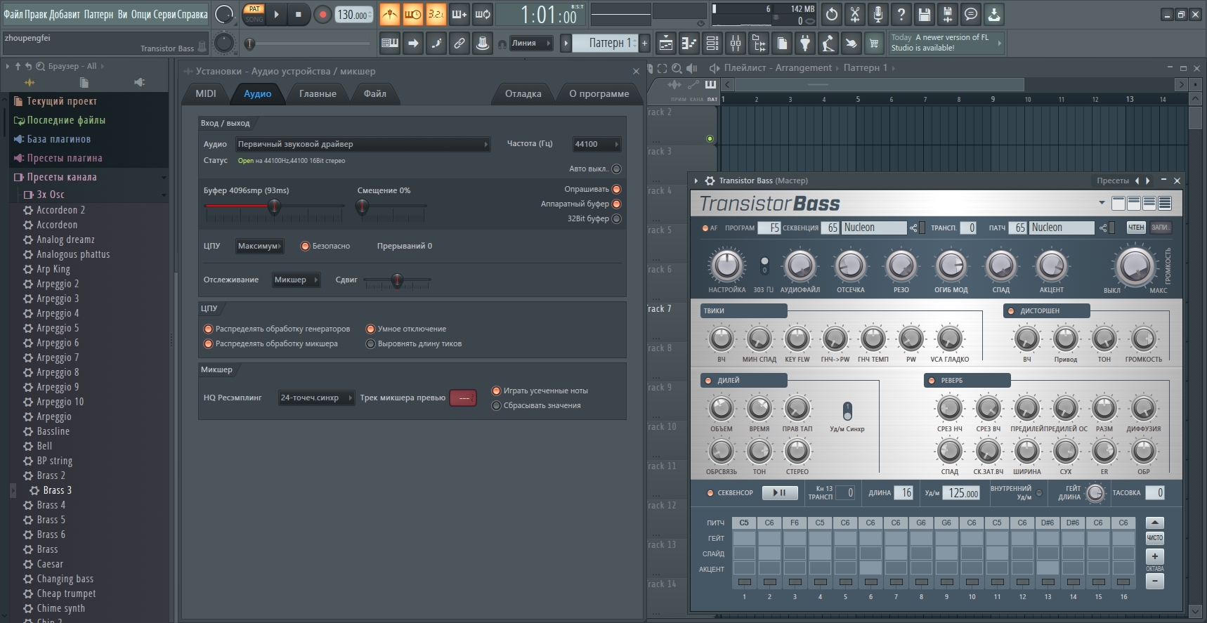Click the ЗАПИ button in Transistor Bass
1207x623 pixels.
[1160, 228]
